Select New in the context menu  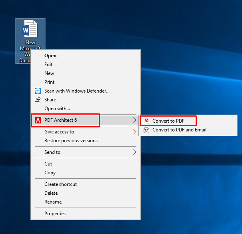[86, 73]
